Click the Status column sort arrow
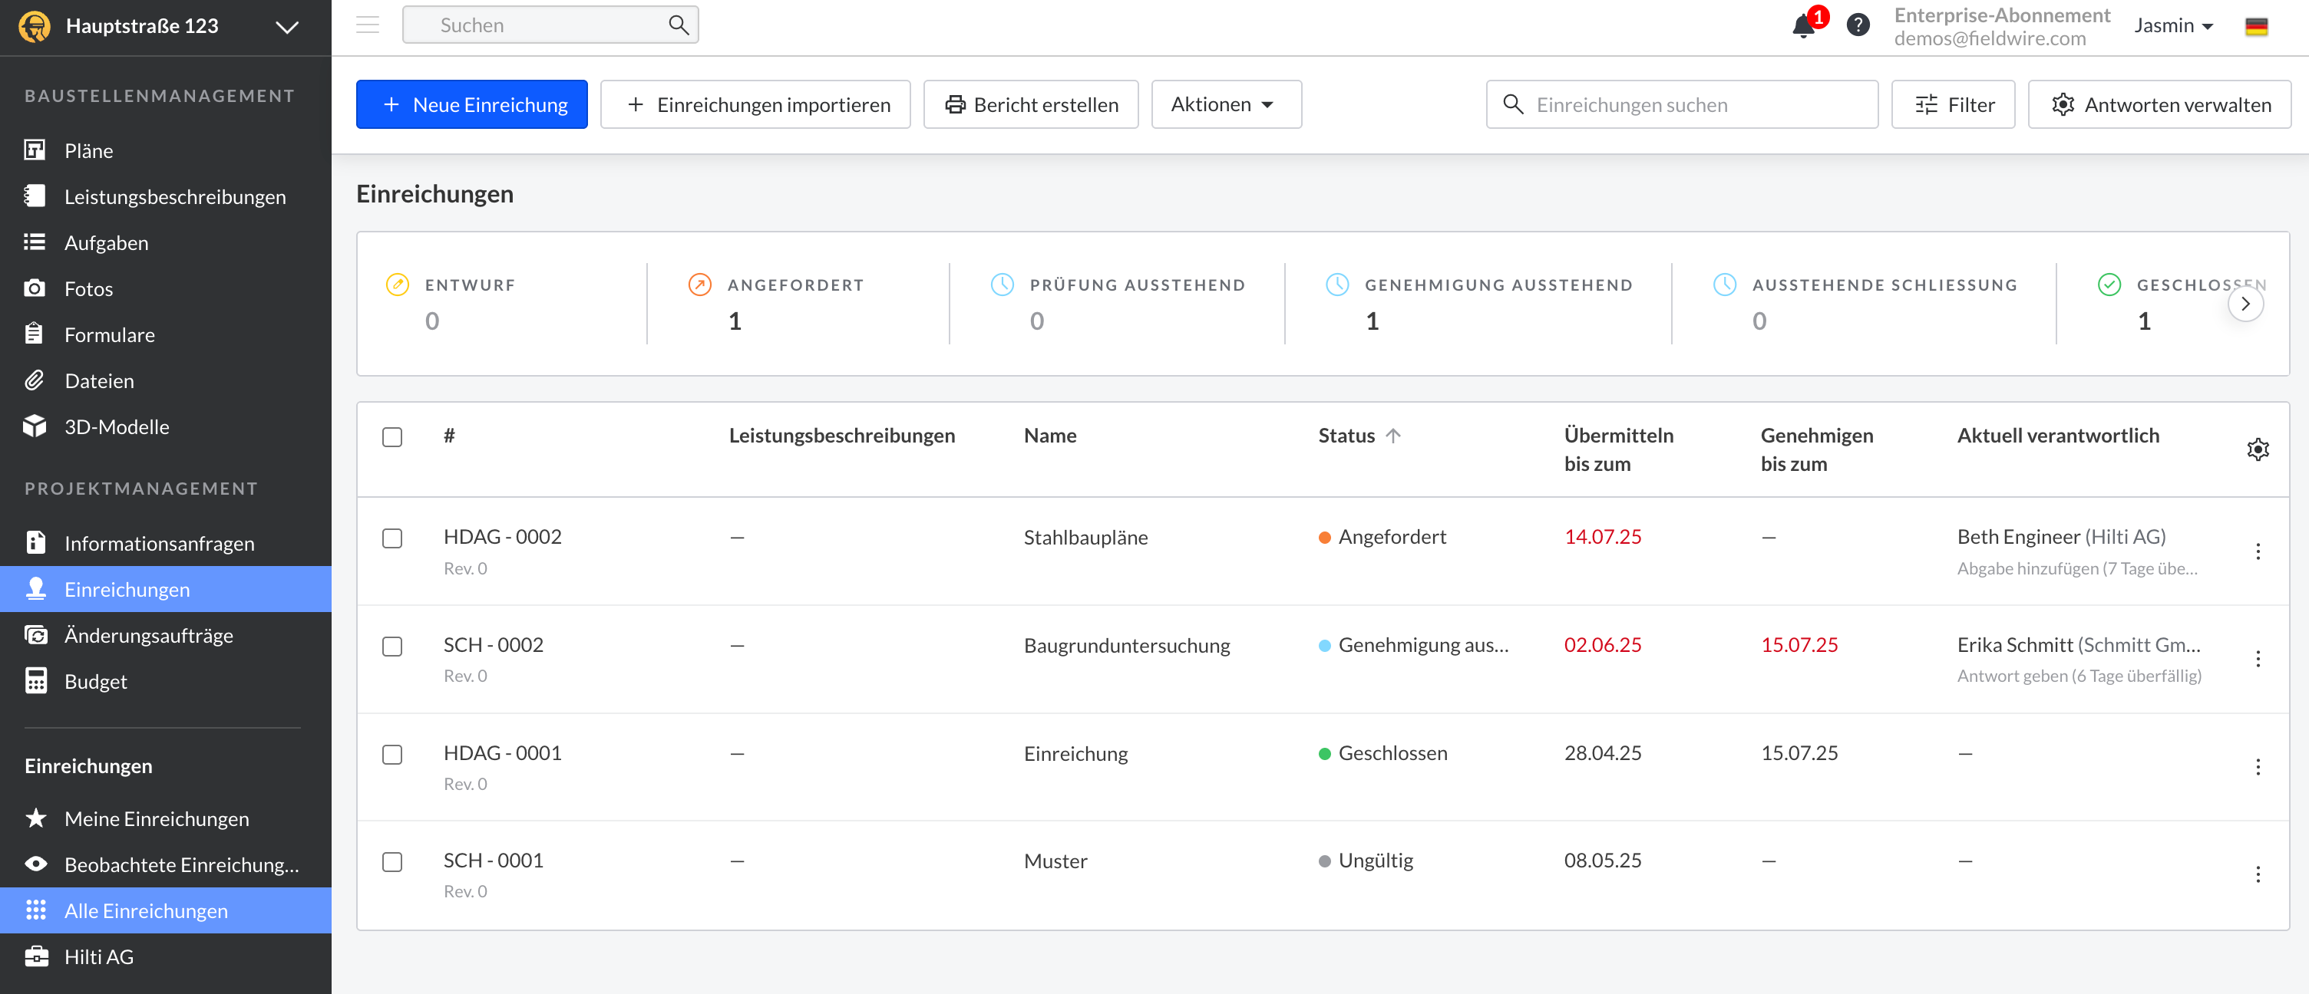Image resolution: width=2309 pixels, height=994 pixels. point(1392,436)
